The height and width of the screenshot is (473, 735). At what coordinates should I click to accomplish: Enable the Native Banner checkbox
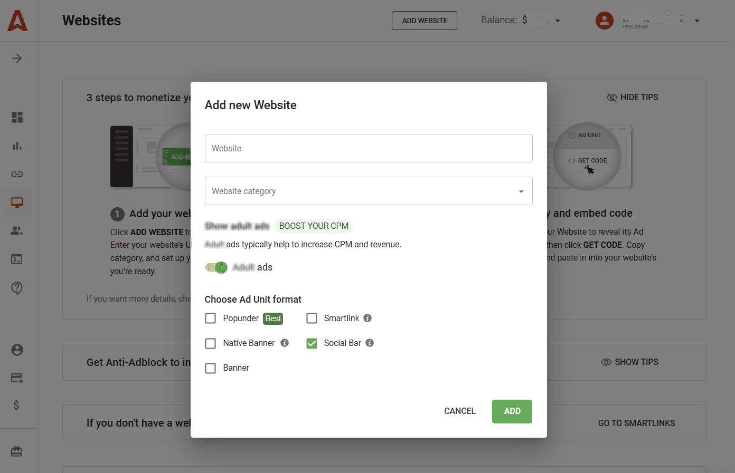211,343
